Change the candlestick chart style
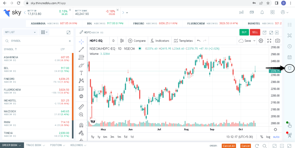This screenshot has width=295, height=148. pyautogui.click(x=122, y=41)
